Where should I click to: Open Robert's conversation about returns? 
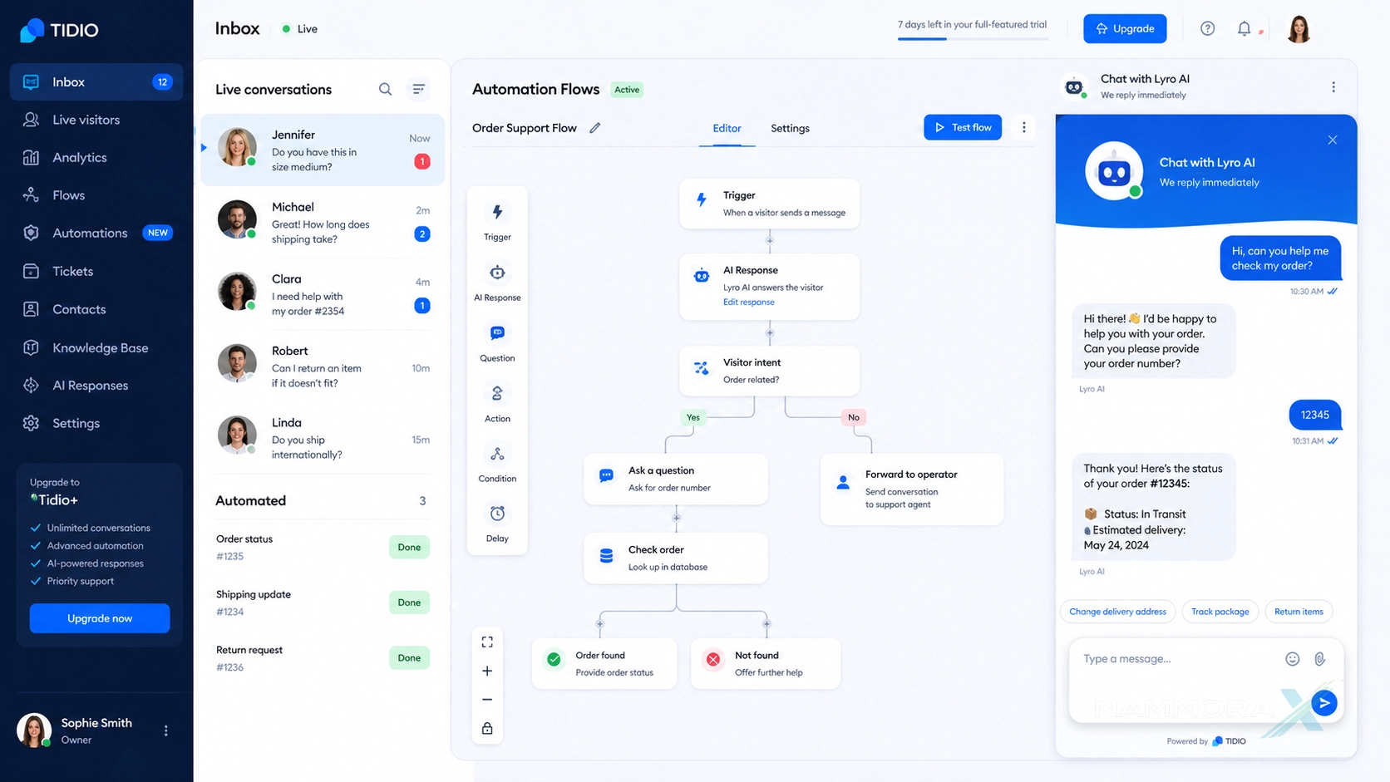click(x=323, y=366)
